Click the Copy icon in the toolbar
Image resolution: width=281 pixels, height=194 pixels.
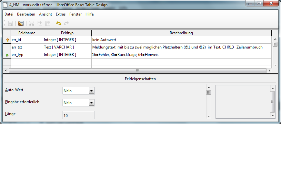(x=39, y=23)
